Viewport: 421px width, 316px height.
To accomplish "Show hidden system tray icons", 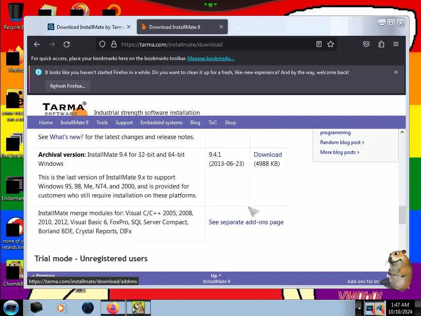I will [x=359, y=308].
